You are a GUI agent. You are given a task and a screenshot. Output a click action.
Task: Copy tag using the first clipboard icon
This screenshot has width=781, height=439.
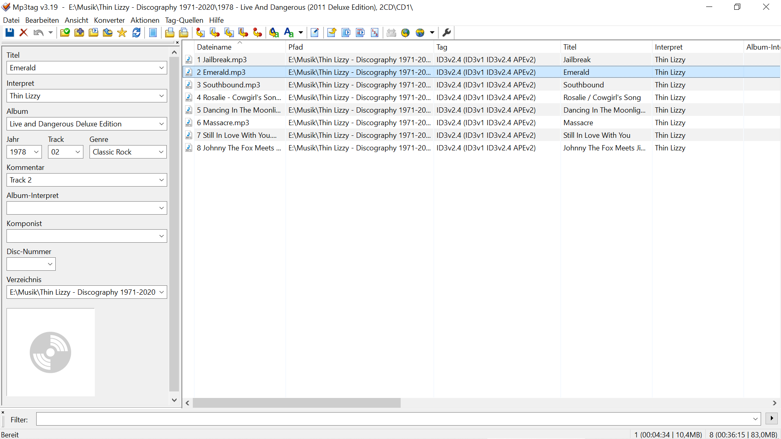170,33
